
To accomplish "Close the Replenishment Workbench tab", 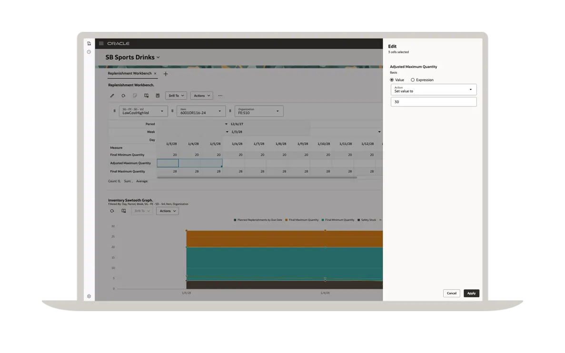I will pos(155,74).
